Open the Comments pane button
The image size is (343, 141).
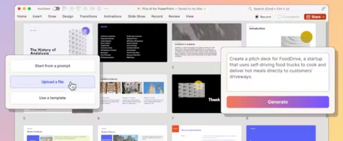coord(288,17)
